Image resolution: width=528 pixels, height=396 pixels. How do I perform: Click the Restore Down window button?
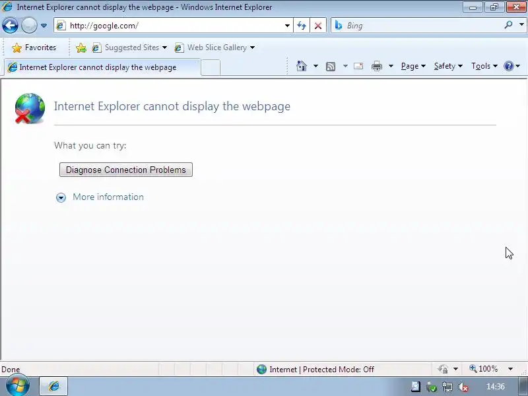coord(494,7)
